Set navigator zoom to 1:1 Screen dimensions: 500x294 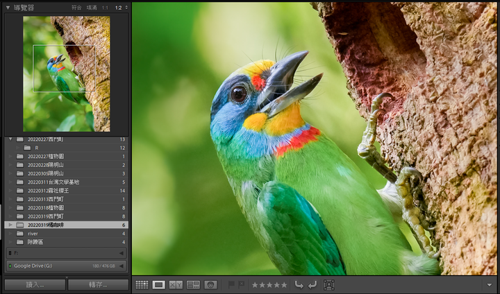click(x=105, y=8)
